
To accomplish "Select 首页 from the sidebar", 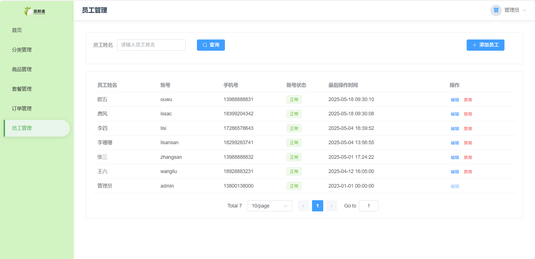I will pyautogui.click(x=17, y=30).
